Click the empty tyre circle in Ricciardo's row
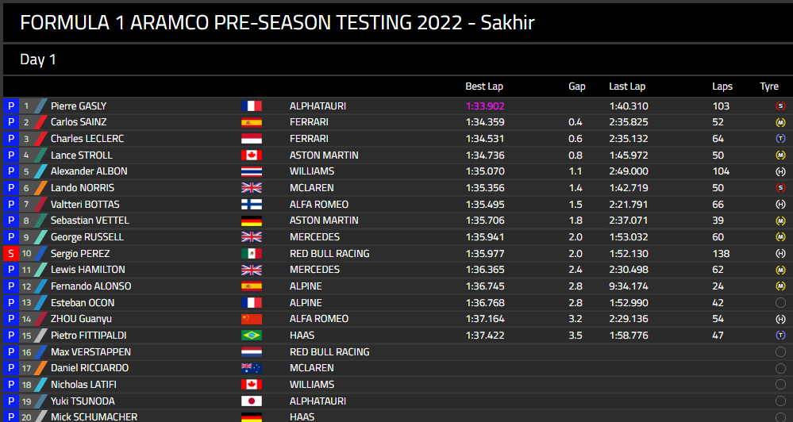This screenshot has height=422, width=793. 780,368
